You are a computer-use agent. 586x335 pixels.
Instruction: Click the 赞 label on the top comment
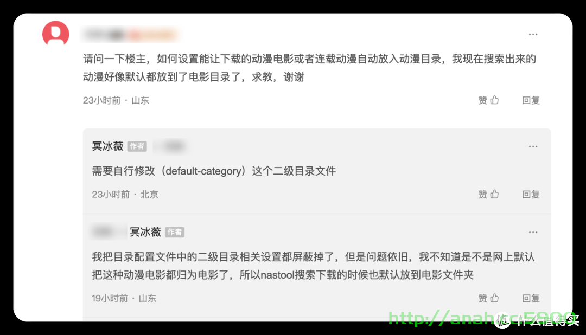tap(482, 100)
